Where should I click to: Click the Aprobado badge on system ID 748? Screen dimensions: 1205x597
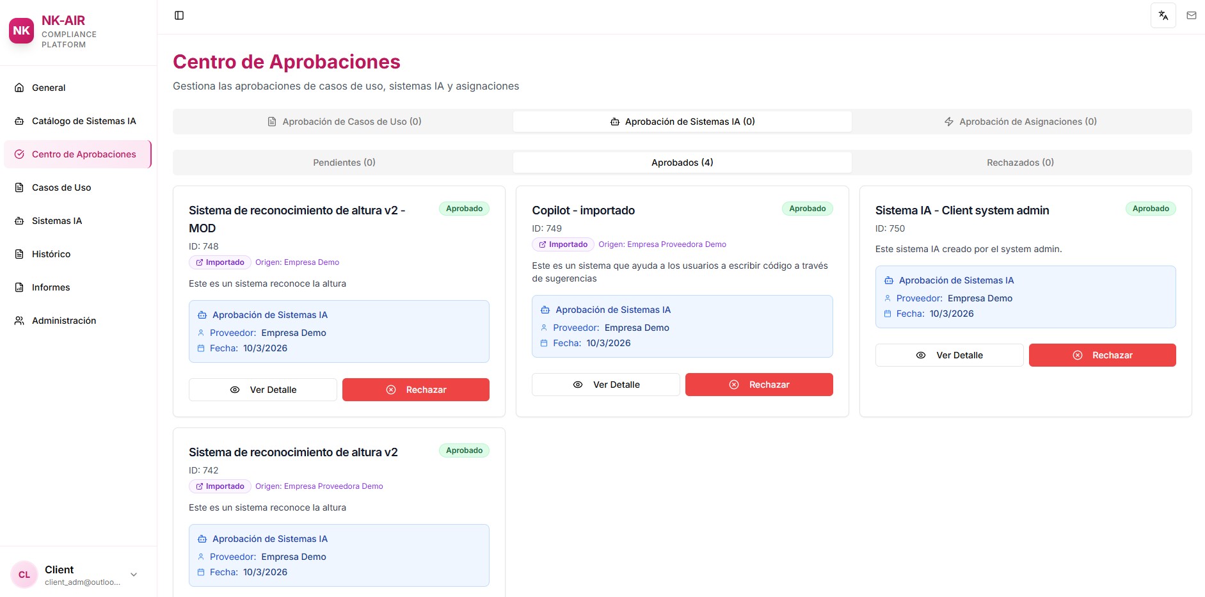point(464,209)
